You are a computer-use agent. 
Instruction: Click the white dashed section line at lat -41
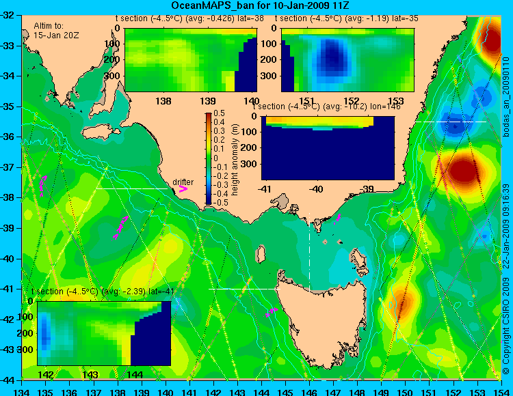pos(244,289)
